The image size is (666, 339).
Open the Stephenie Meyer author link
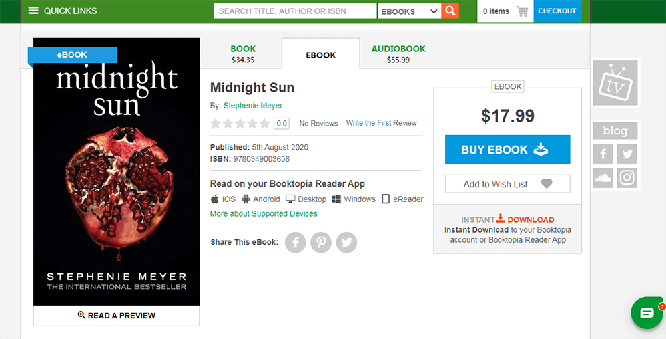(253, 106)
